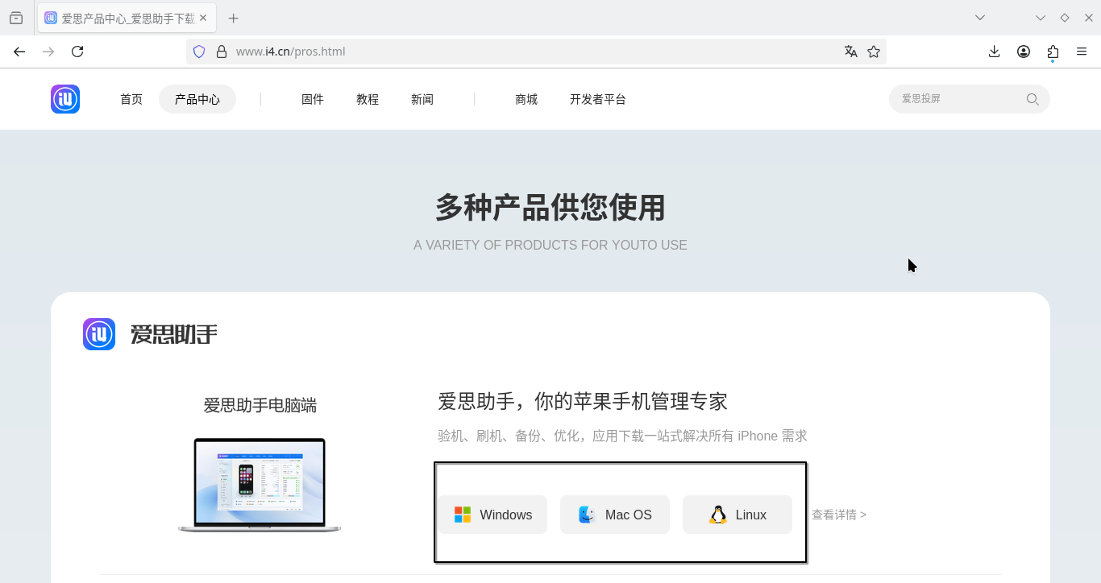
Task: Bookmark this page with star icon
Action: 874,52
